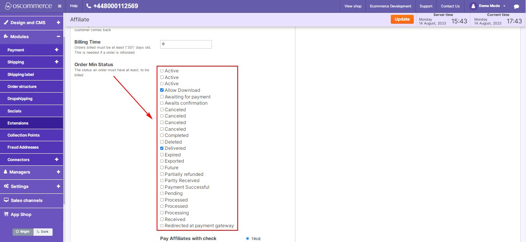Check the Pending status
This screenshot has width=526, height=242.
click(162, 193)
